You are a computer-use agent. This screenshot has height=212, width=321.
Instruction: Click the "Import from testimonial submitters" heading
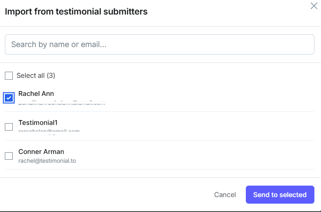[76, 11]
